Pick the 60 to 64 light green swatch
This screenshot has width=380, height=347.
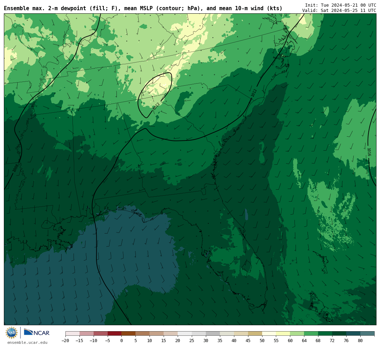297,334
